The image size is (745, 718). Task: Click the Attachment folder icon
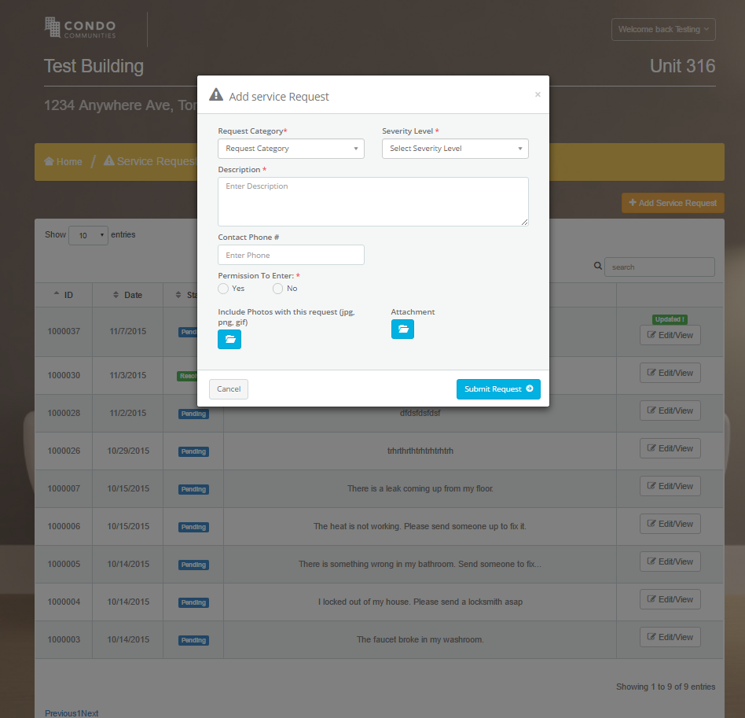pyautogui.click(x=402, y=329)
